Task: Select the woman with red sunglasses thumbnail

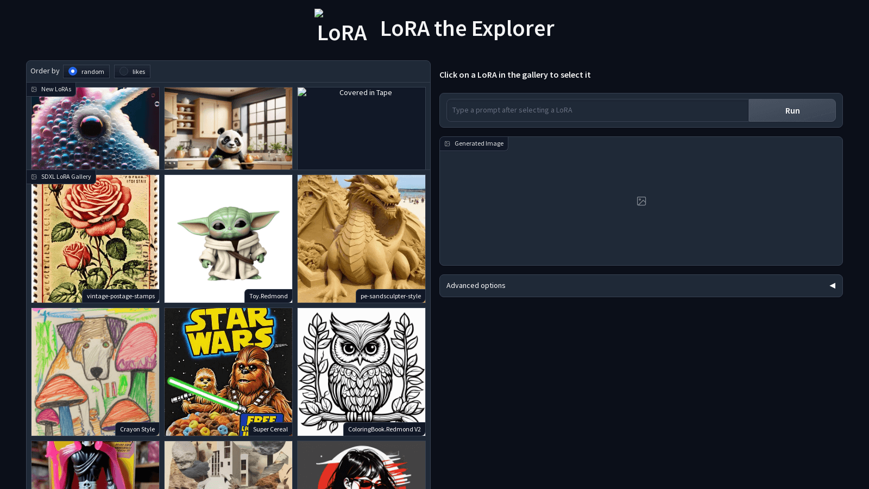Action: point(361,465)
